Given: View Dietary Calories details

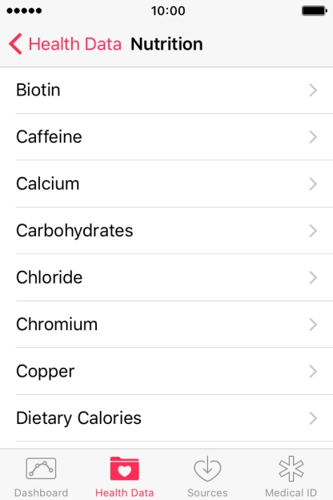Looking at the screenshot, I should coord(166,418).
